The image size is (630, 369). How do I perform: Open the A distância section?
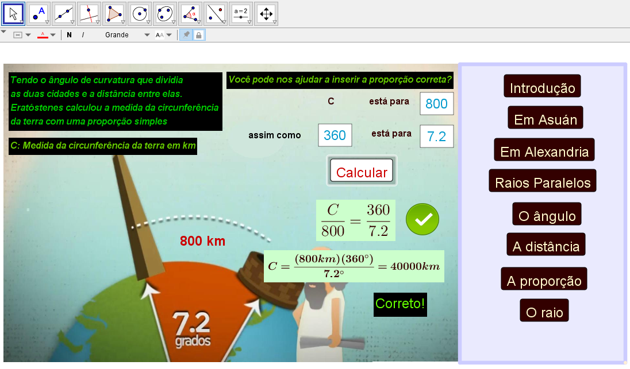coord(546,244)
